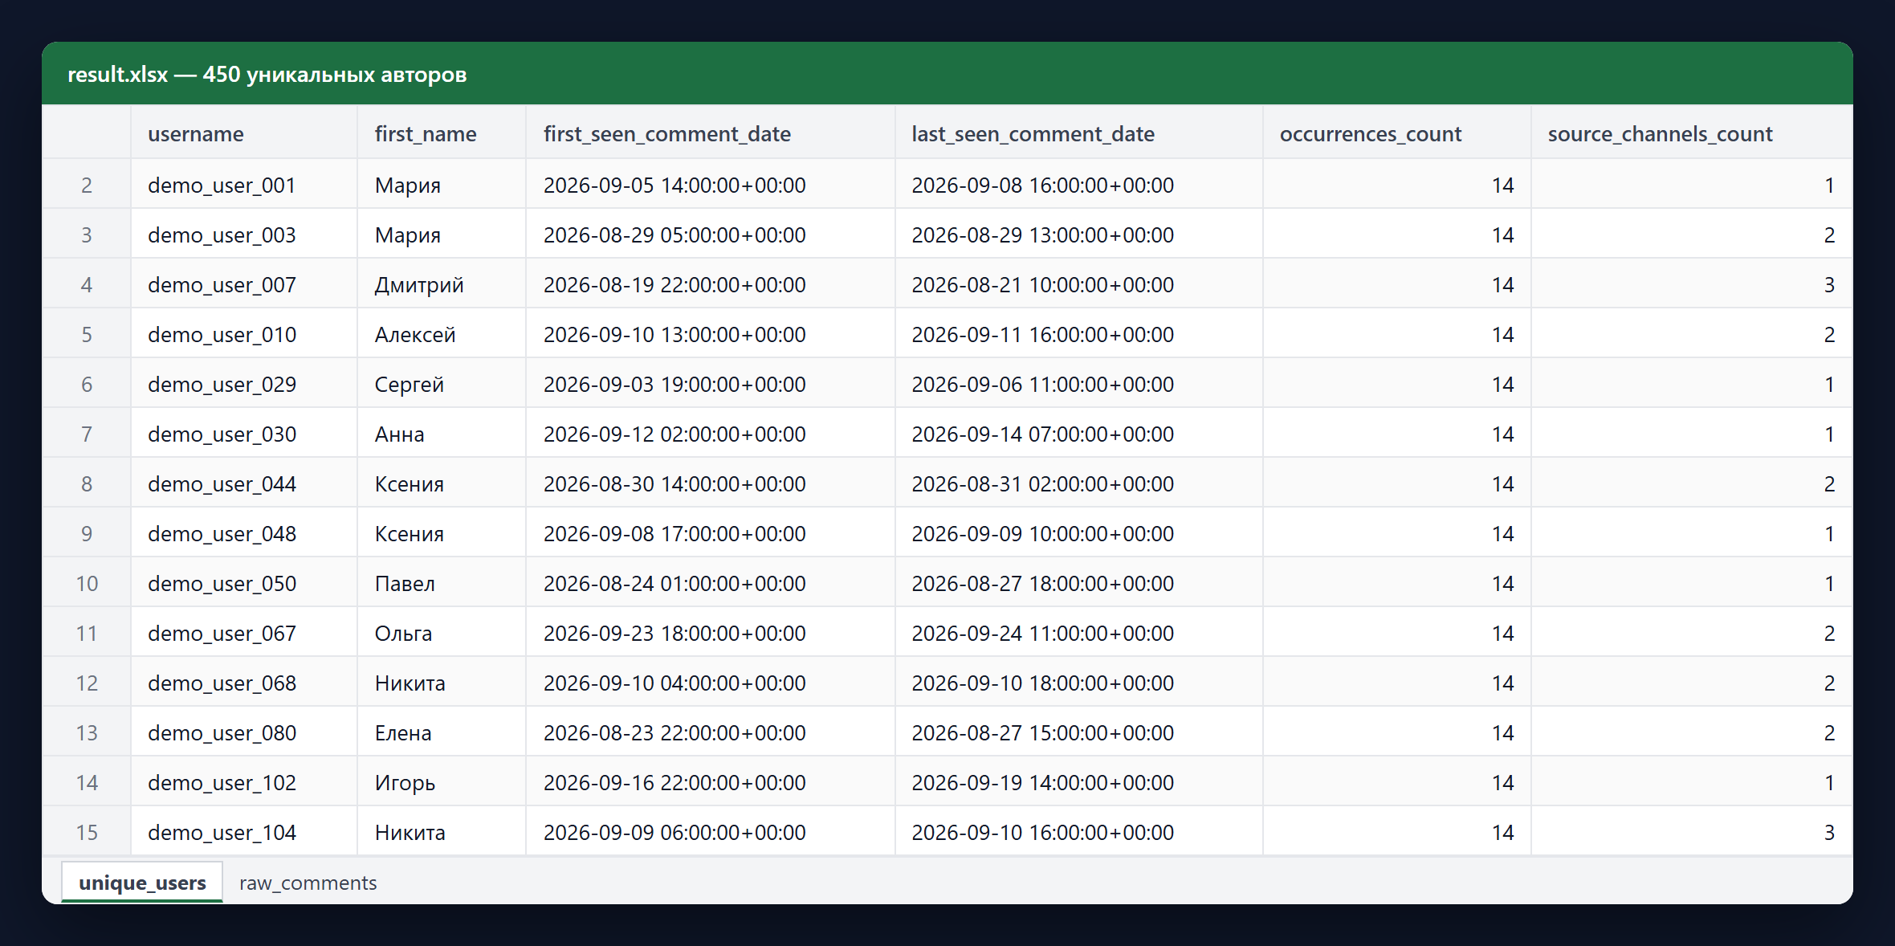Select row number 9 header
The image size is (1895, 946).
tap(87, 533)
